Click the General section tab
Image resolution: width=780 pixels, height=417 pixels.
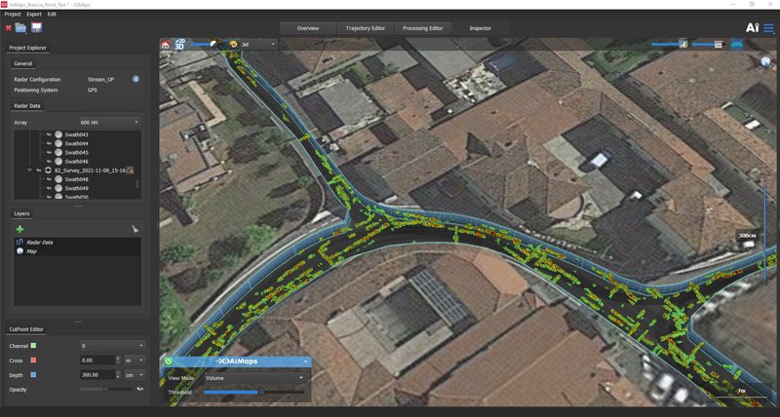[x=22, y=63]
